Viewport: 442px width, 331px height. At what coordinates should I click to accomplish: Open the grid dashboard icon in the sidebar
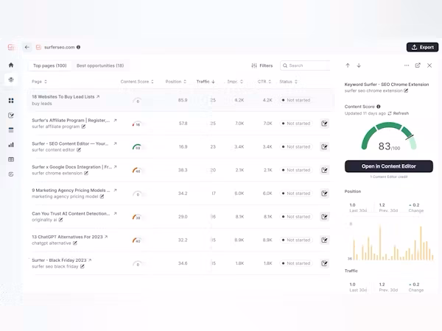pos(10,101)
